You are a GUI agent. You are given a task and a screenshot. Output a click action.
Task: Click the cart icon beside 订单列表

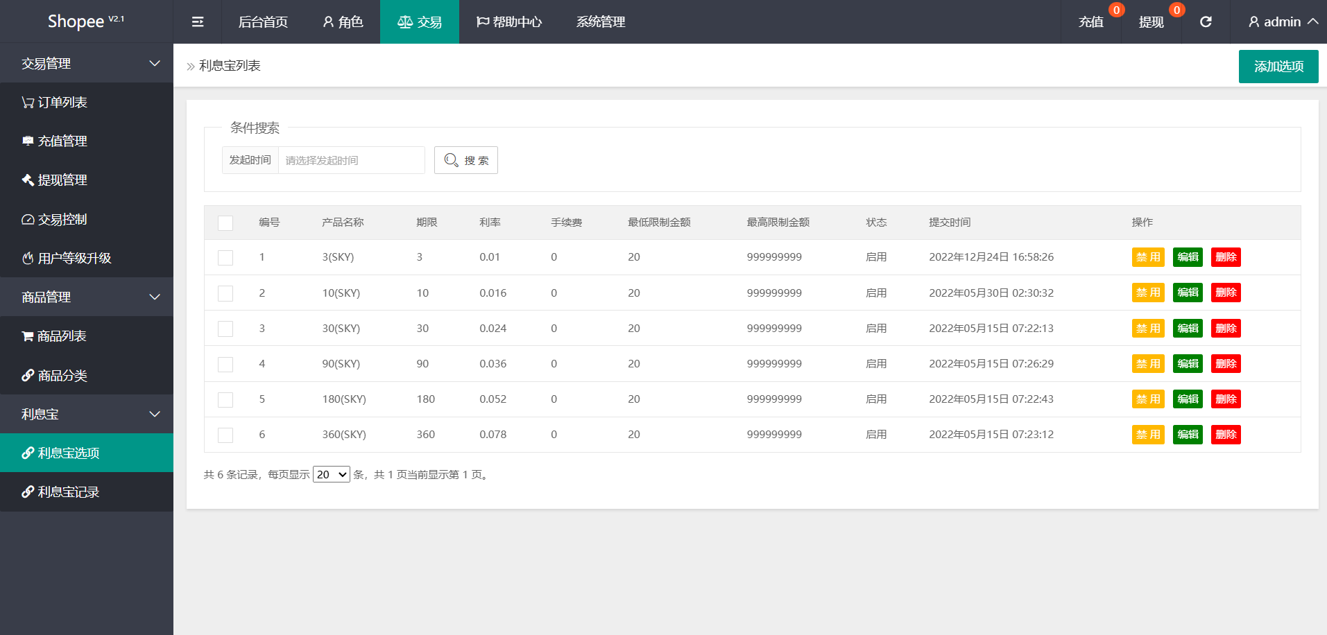28,103
